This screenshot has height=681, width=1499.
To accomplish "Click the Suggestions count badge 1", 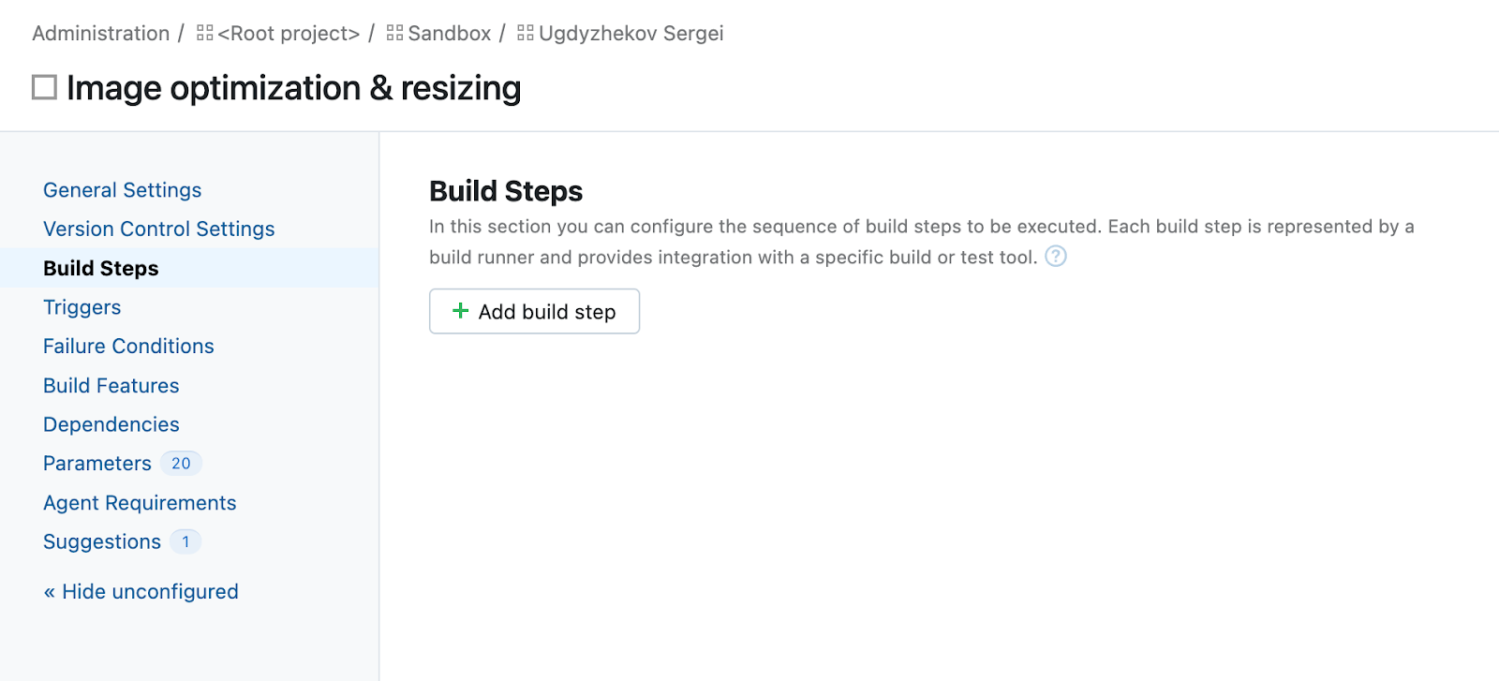I will [186, 542].
